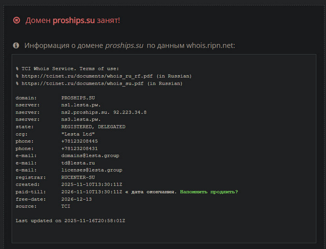Click the licenses@lesta.group e-mail address
The height and width of the screenshot is (249, 326).
click(x=92, y=170)
